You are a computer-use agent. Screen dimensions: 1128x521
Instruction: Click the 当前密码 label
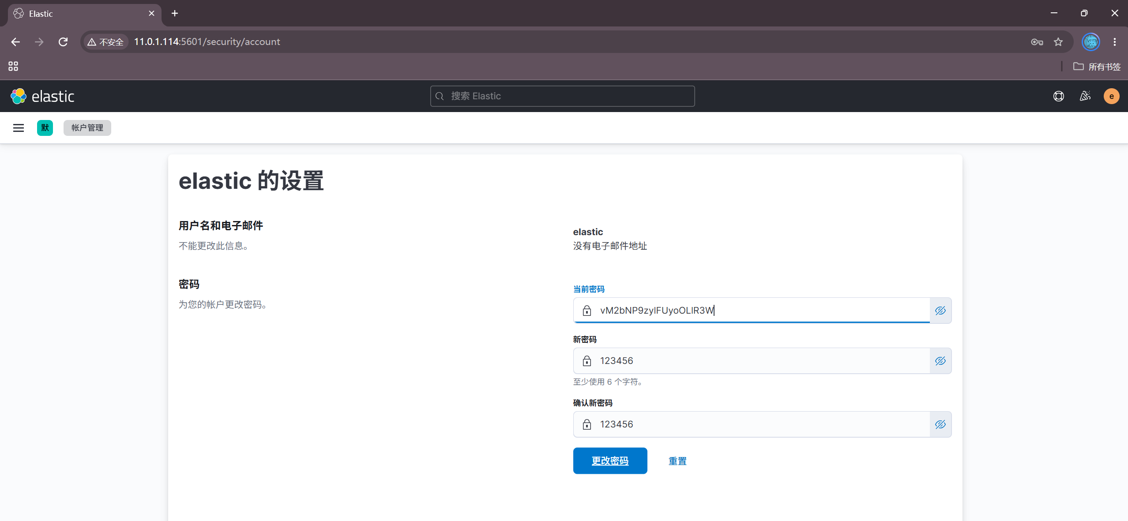(589, 289)
